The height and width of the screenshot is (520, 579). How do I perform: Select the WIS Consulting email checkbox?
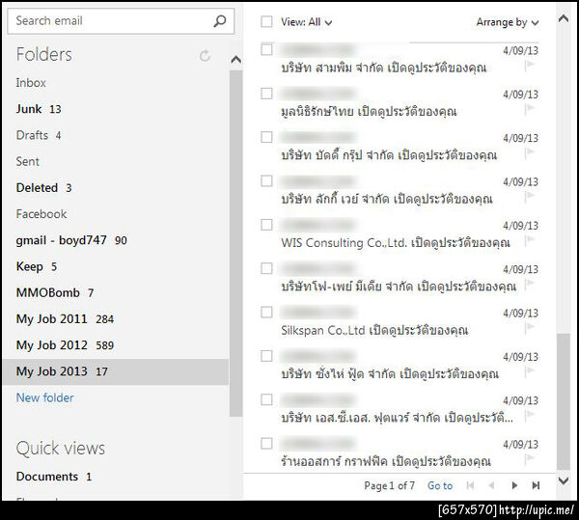click(266, 225)
